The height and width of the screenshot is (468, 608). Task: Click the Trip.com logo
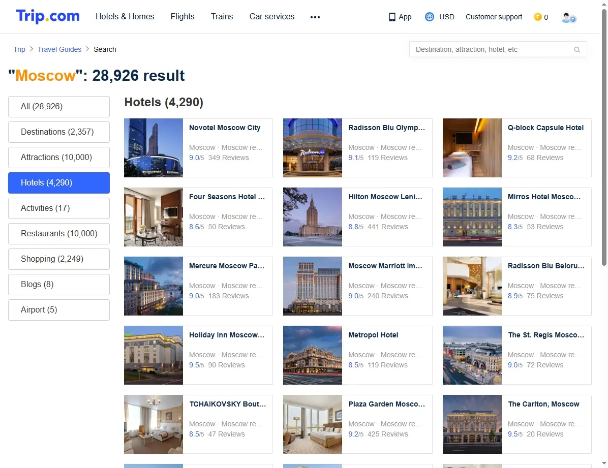pos(48,16)
